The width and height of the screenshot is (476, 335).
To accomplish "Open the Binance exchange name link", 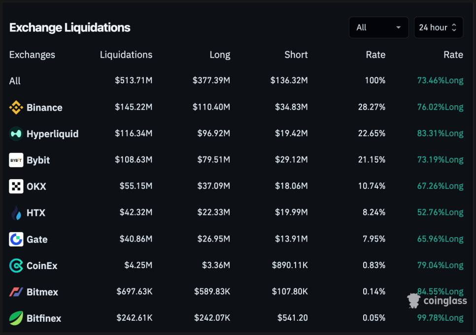I will click(x=44, y=108).
